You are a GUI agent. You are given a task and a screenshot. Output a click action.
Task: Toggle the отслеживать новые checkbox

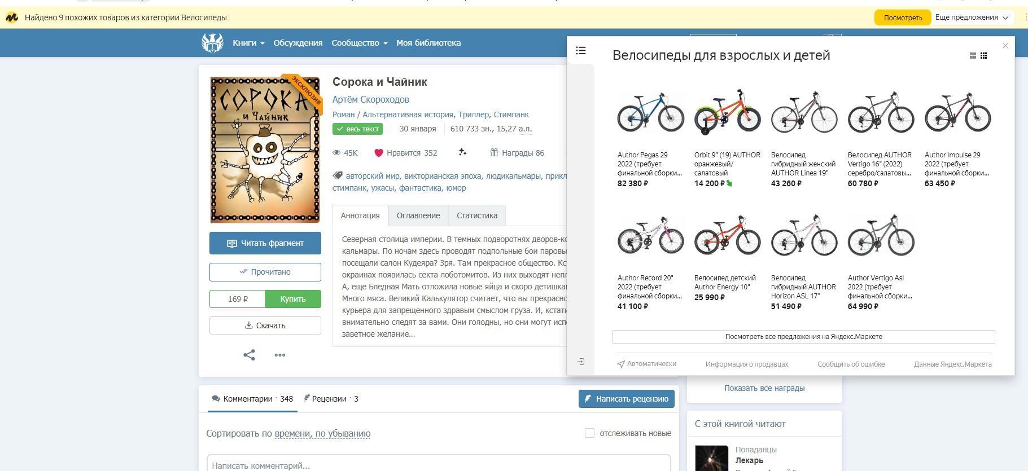589,433
